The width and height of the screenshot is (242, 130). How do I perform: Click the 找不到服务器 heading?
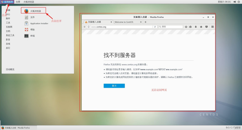(120, 55)
